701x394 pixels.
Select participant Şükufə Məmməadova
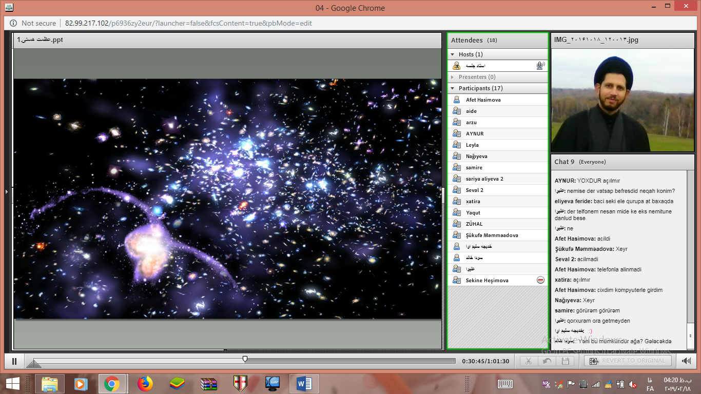[498, 235]
